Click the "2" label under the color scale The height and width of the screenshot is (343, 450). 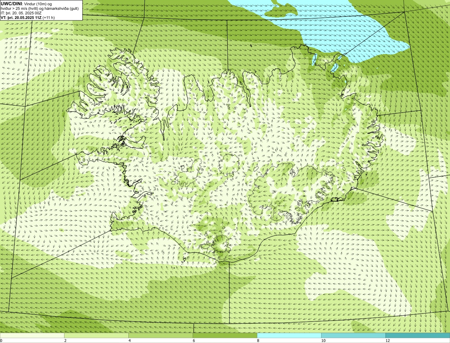(x=65, y=341)
